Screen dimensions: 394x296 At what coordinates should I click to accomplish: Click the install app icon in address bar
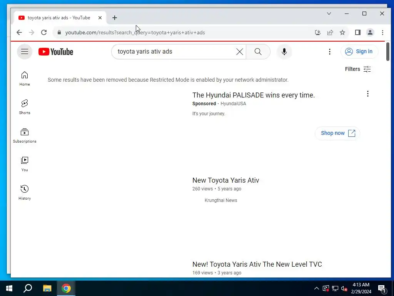click(x=318, y=32)
